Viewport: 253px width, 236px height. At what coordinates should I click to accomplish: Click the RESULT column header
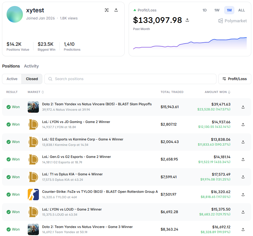12,92
